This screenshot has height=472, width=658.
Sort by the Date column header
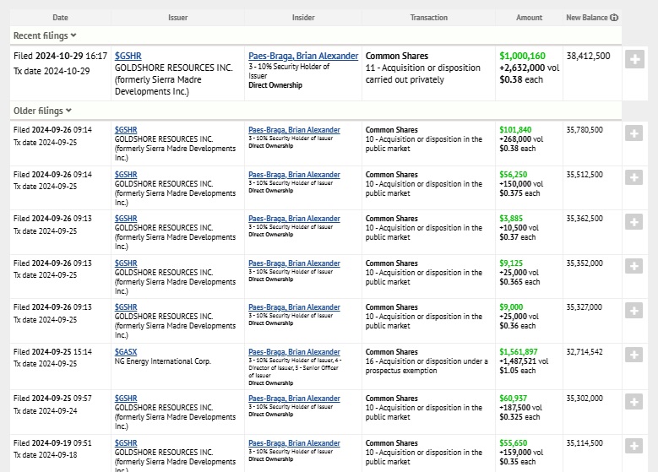pyautogui.click(x=60, y=17)
